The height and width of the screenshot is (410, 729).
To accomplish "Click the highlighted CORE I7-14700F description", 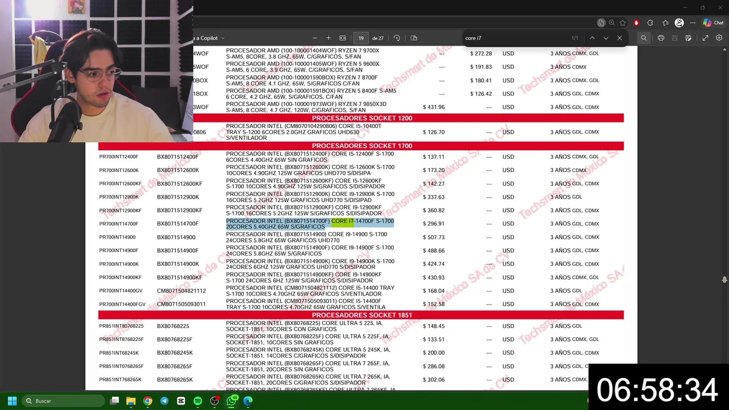I will point(310,224).
